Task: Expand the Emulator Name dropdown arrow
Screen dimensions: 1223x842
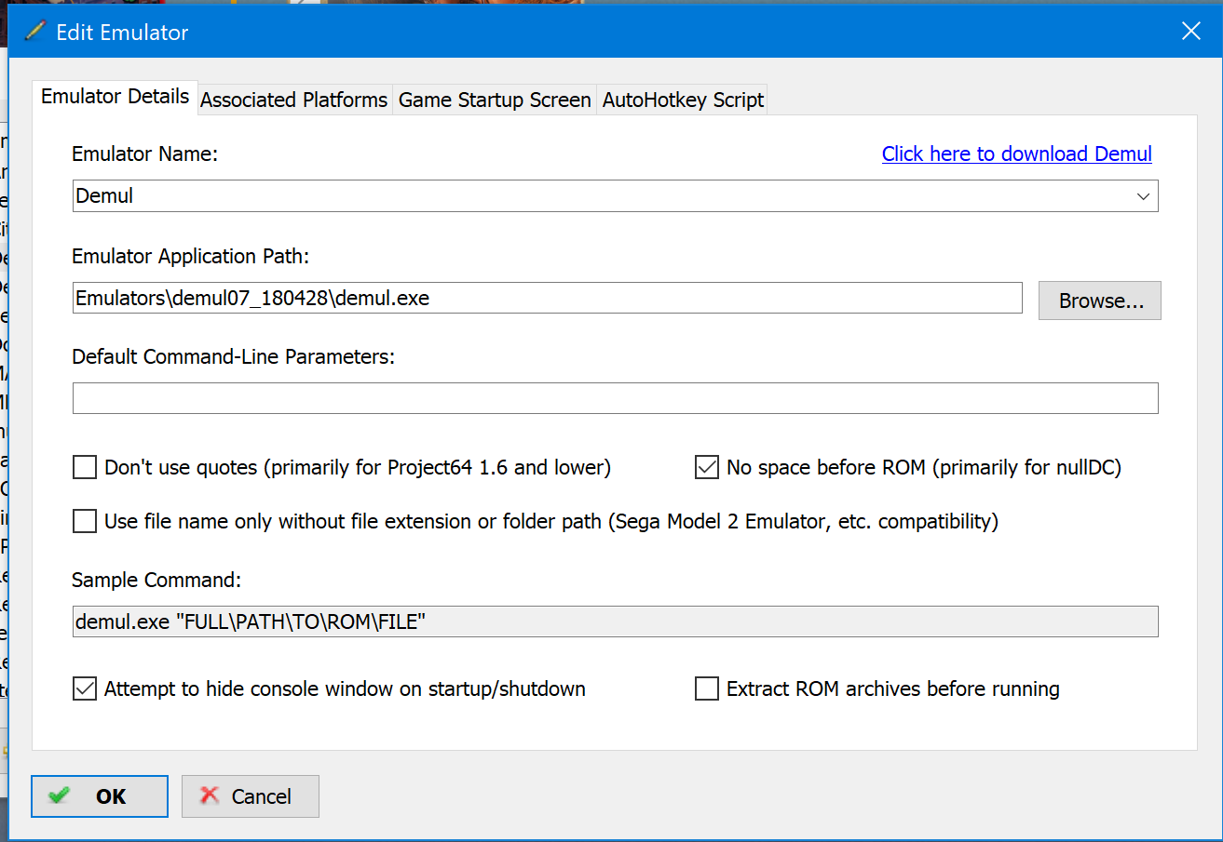Action: click(x=1143, y=196)
